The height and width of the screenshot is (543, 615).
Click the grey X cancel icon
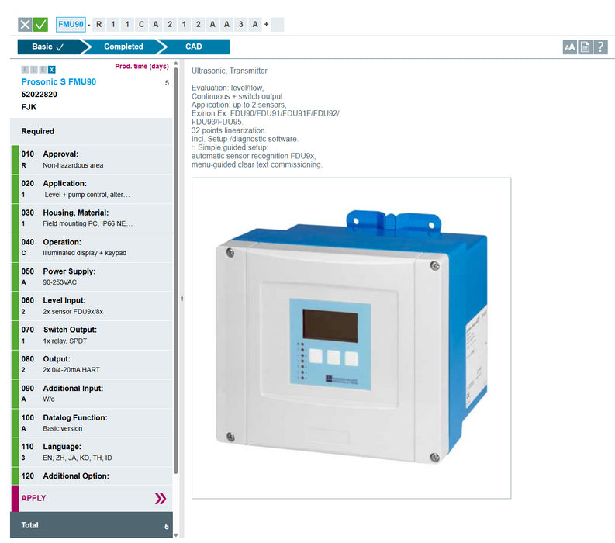(x=25, y=25)
